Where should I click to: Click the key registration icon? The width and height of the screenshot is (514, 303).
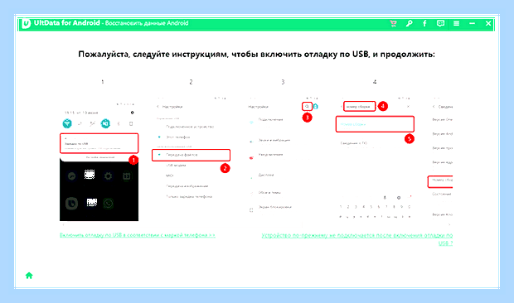pyautogui.click(x=409, y=23)
